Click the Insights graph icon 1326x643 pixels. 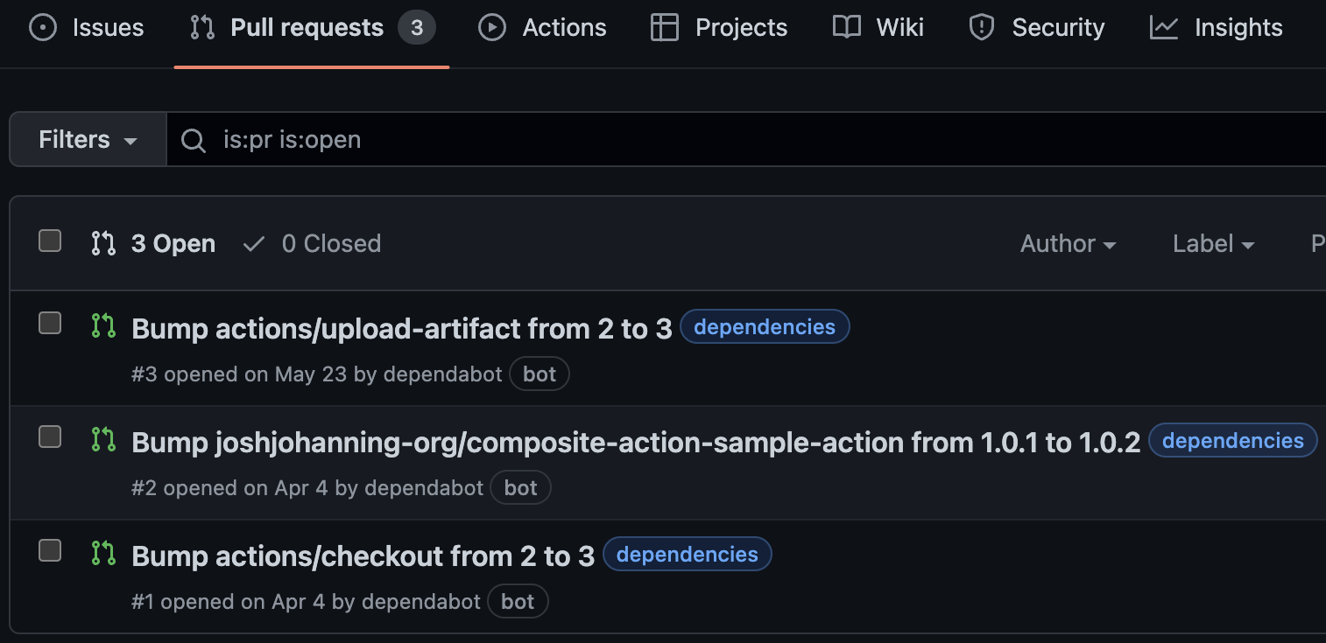[x=1164, y=28]
